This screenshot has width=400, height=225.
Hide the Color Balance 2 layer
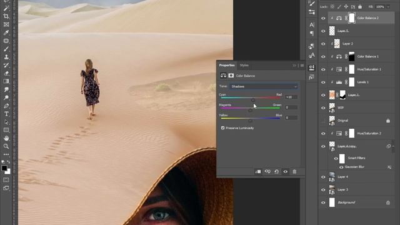click(x=323, y=18)
